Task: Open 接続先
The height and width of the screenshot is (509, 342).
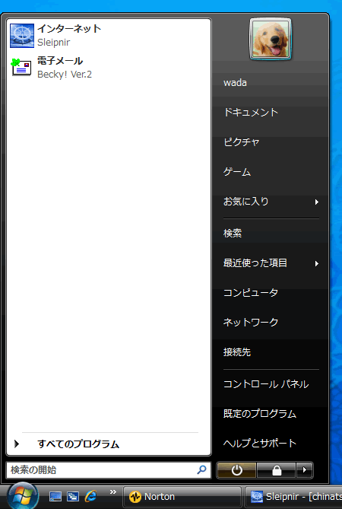Action: pyautogui.click(x=237, y=352)
